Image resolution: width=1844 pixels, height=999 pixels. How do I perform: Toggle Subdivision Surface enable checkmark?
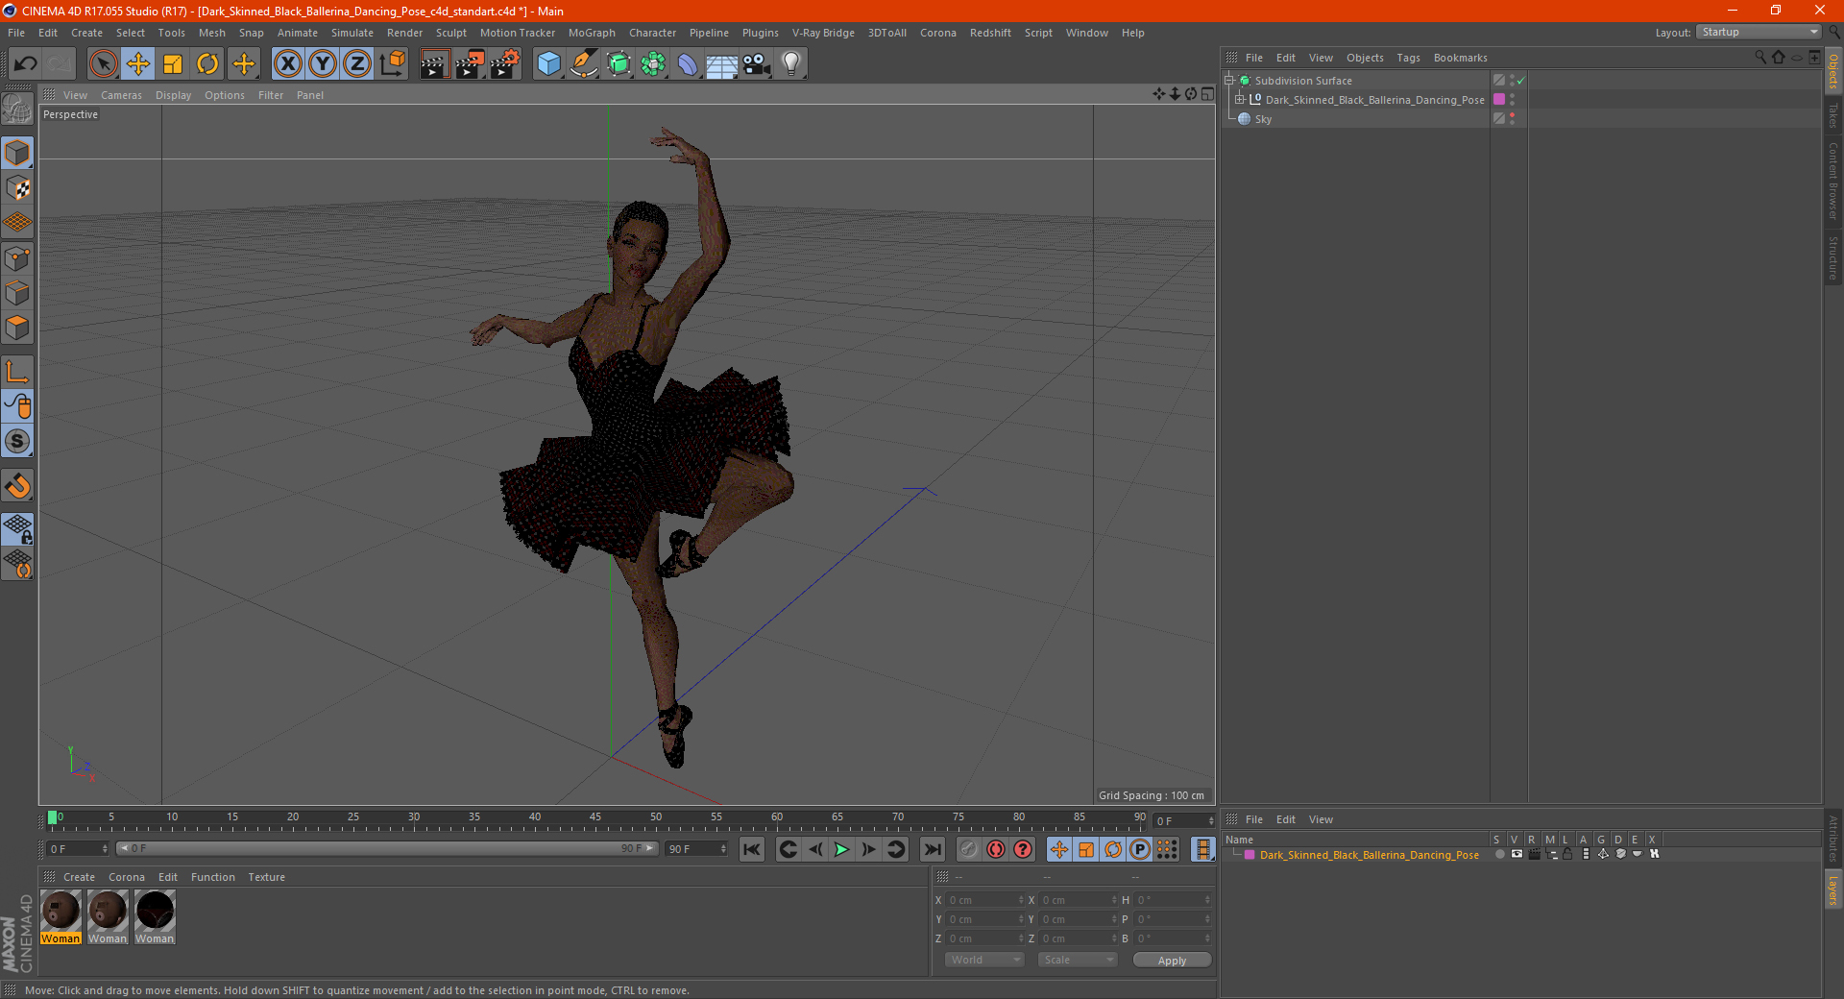pos(1520,81)
